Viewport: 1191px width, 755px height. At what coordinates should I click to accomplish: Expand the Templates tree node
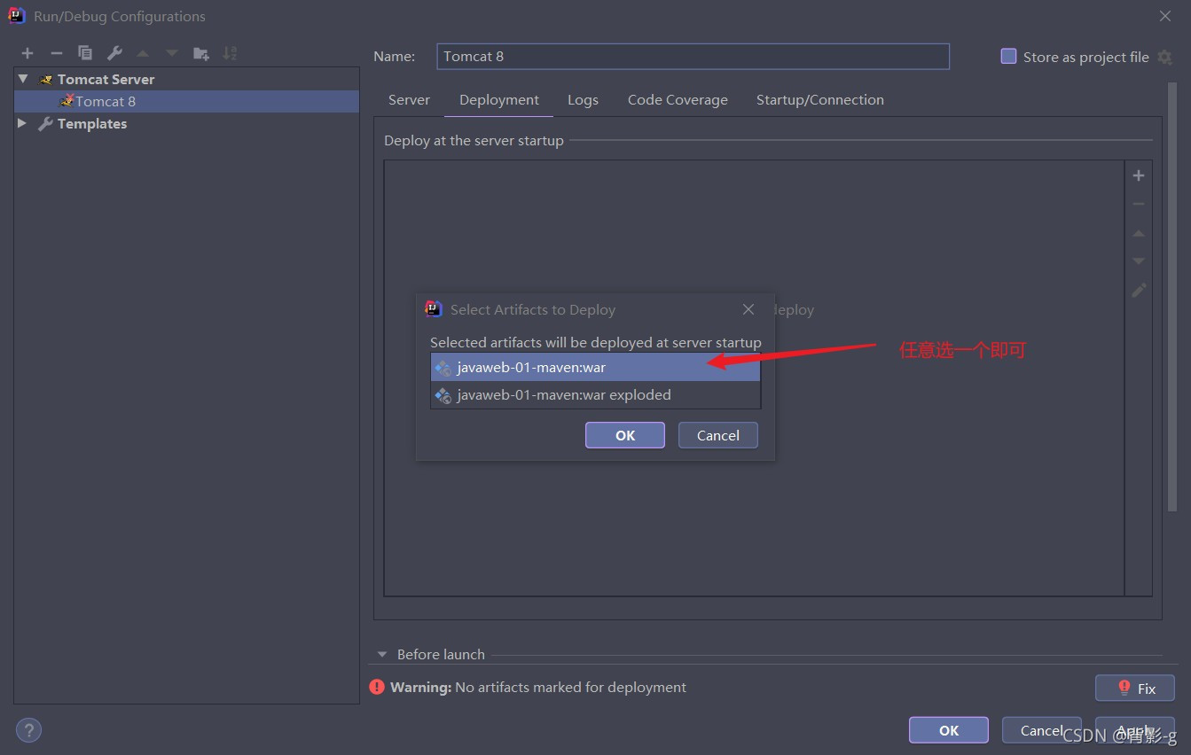(x=22, y=123)
